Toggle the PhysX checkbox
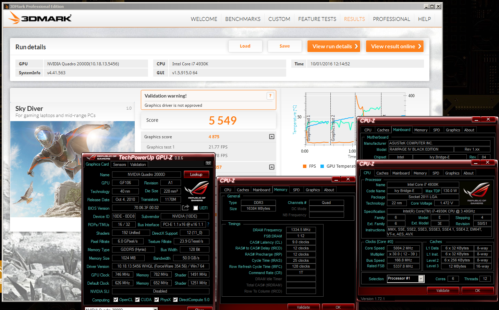Viewport: 499px width, 310px height. [x=157, y=300]
